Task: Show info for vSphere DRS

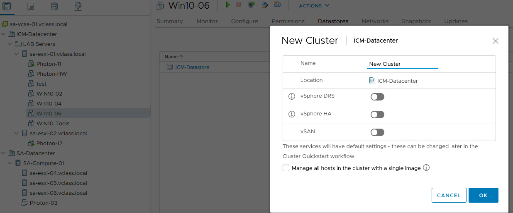Action: [291, 96]
